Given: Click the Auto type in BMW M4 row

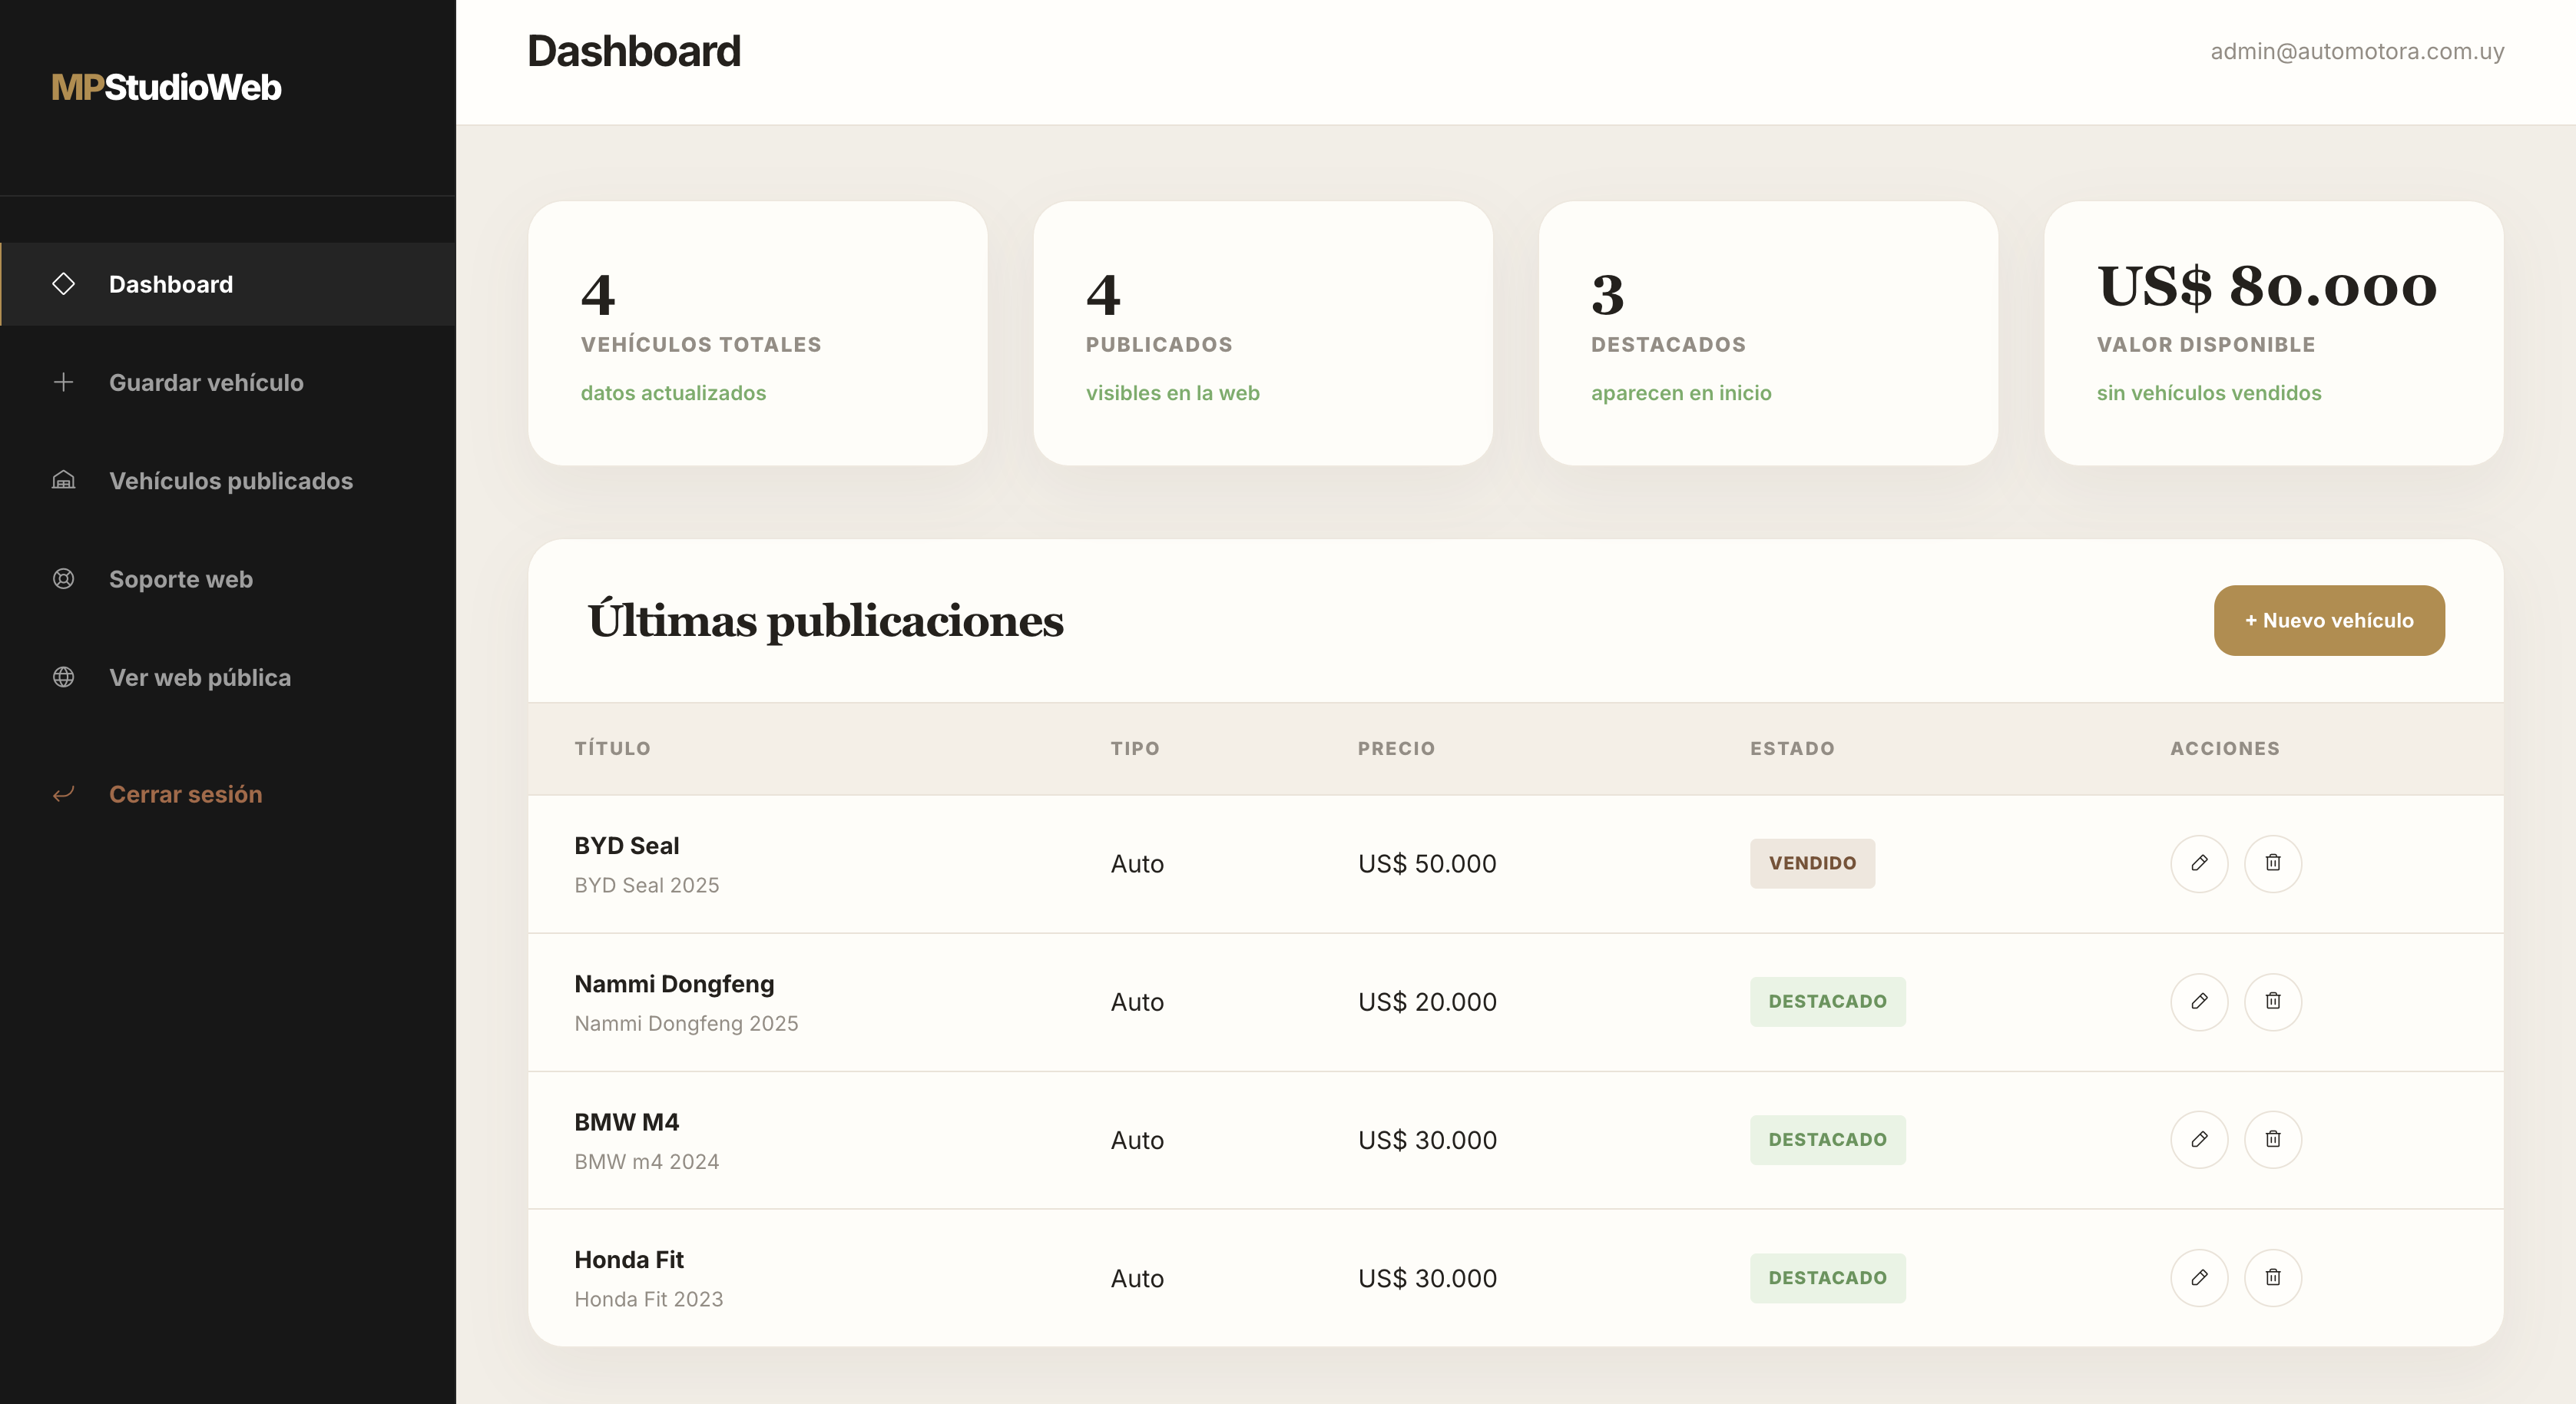Looking at the screenshot, I should click(x=1137, y=1139).
